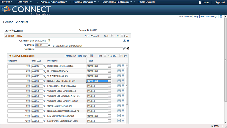Run spell check on the Comment field
227x128 pixels.
pos(128,49)
